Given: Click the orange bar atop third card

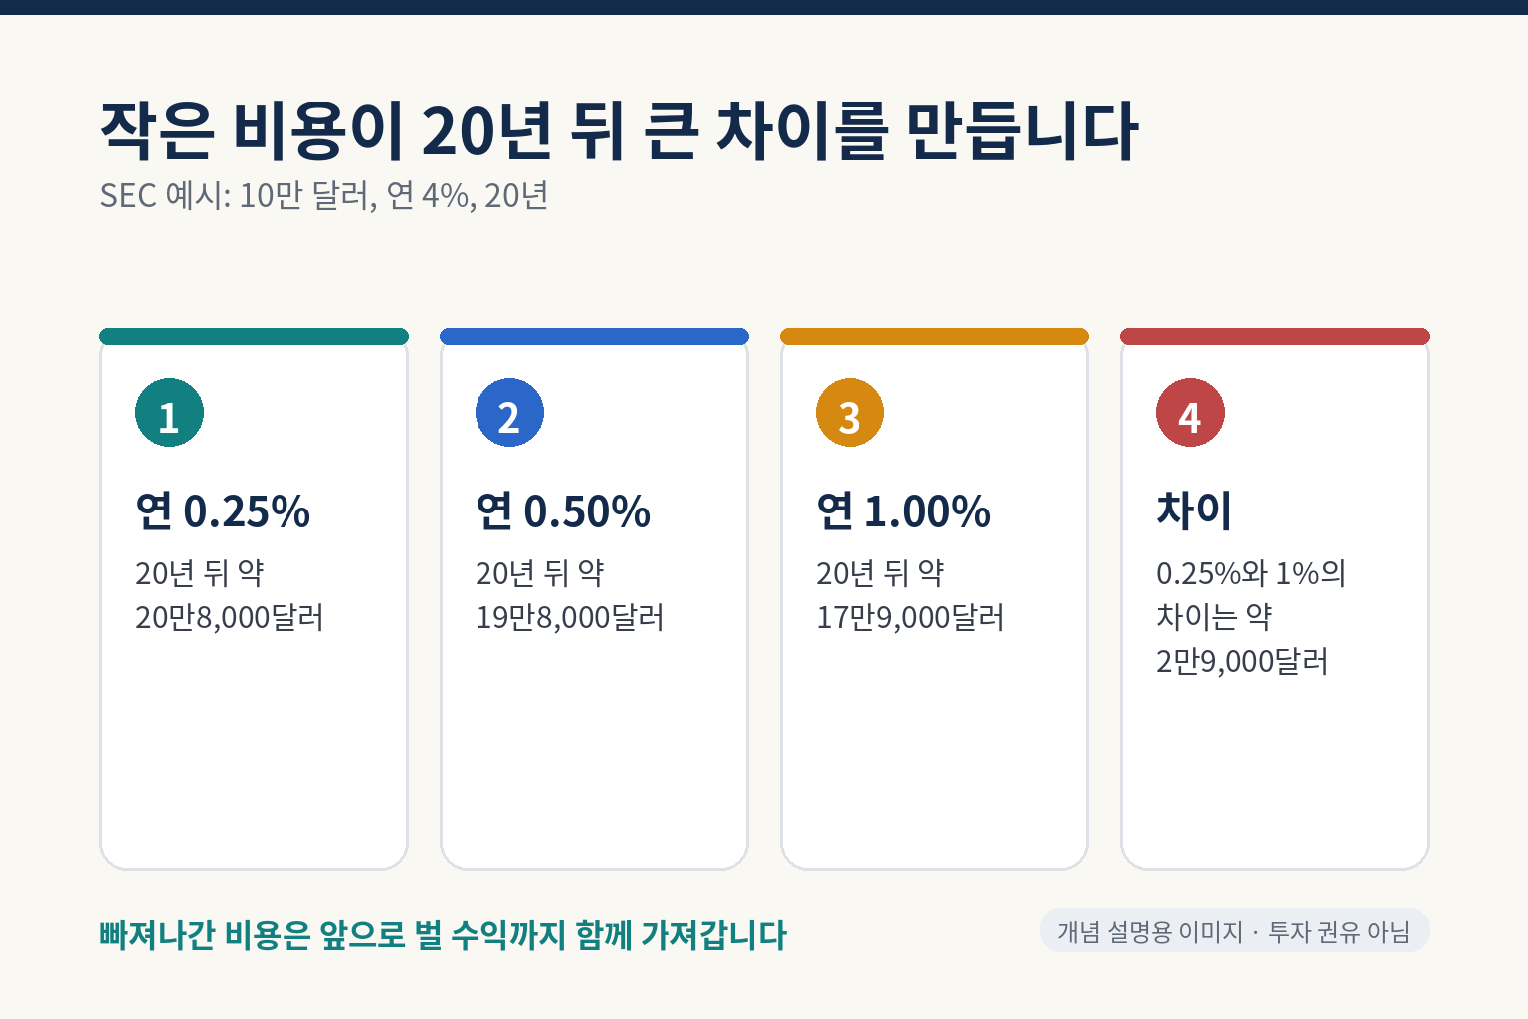Looking at the screenshot, I should pos(934,336).
